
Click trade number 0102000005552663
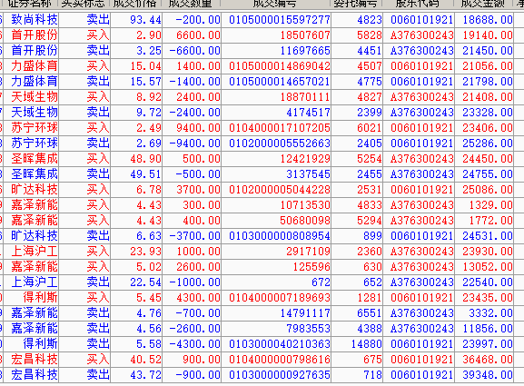[x=280, y=143]
